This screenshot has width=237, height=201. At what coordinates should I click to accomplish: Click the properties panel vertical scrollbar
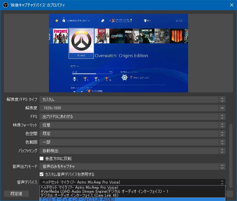[x=230, y=156]
